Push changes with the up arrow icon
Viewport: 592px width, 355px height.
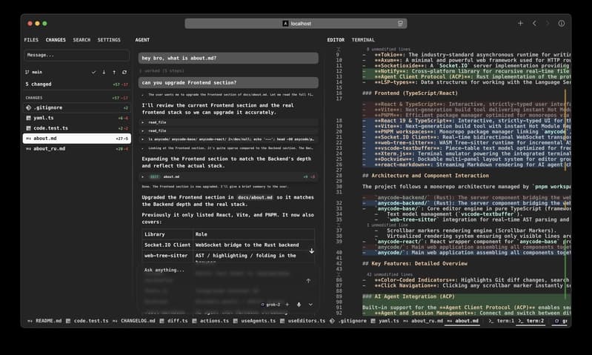[x=114, y=72]
